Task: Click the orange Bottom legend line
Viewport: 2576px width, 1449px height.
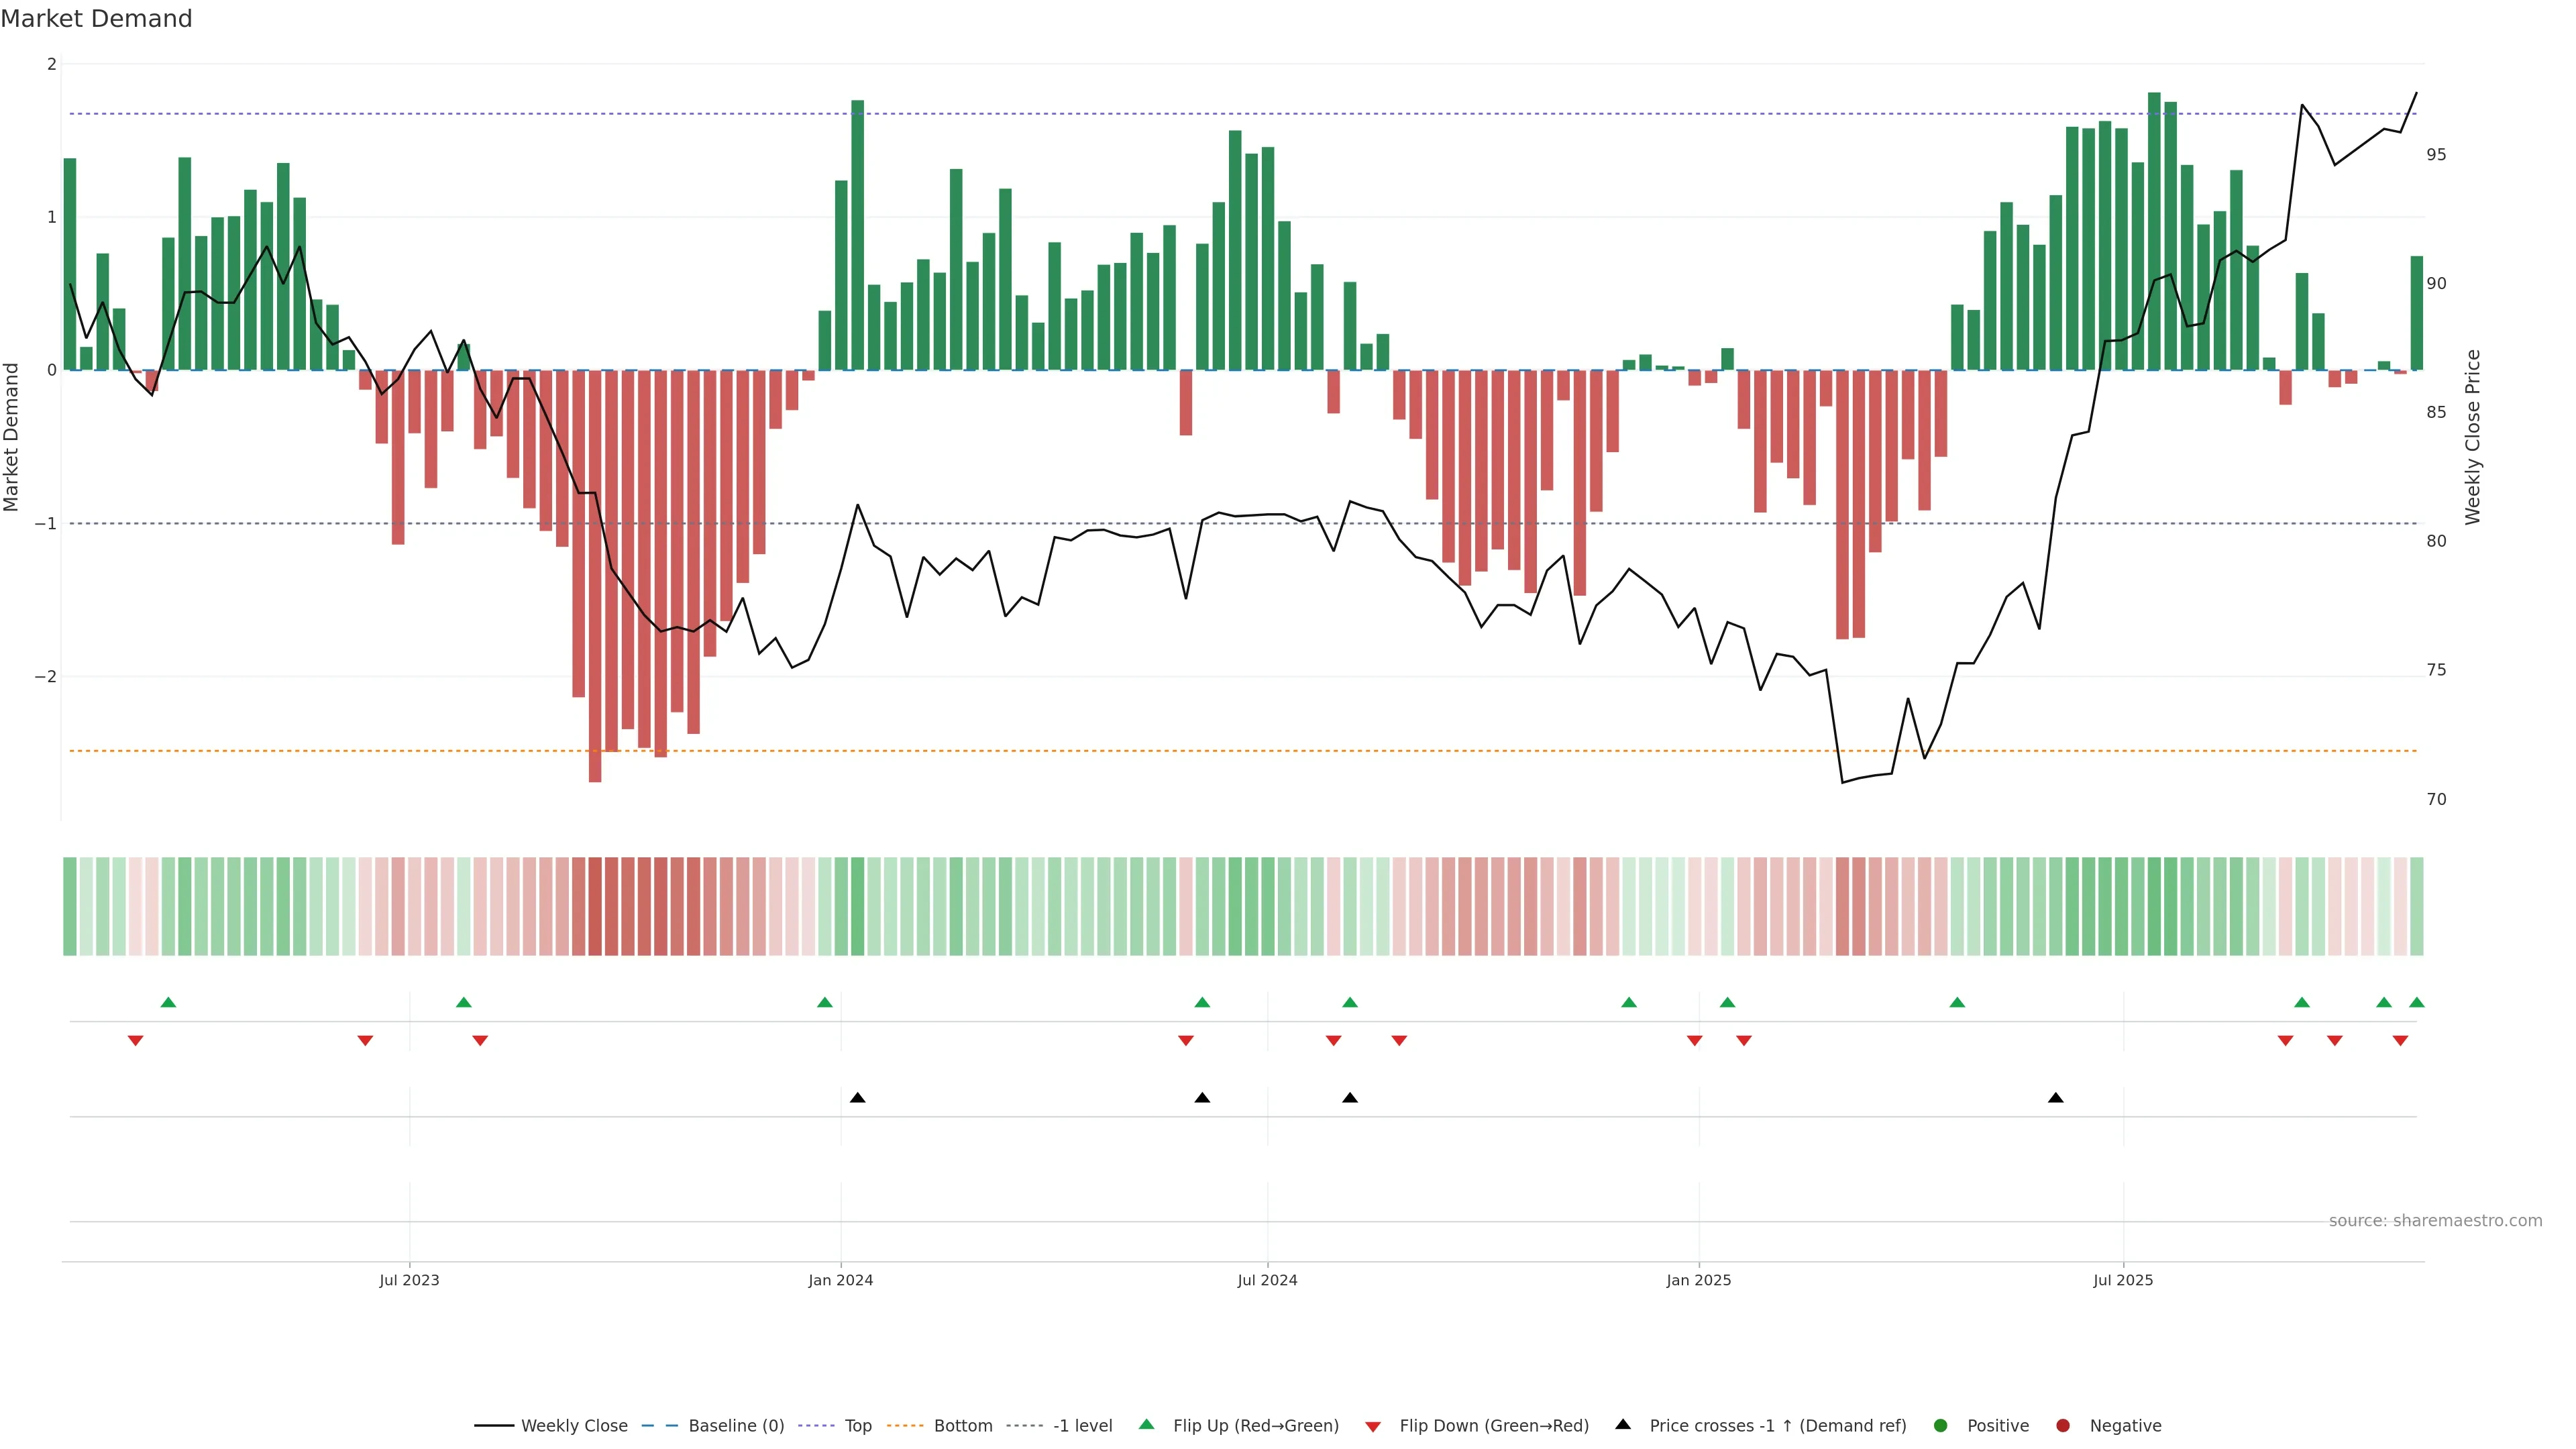Action: tap(905, 1425)
